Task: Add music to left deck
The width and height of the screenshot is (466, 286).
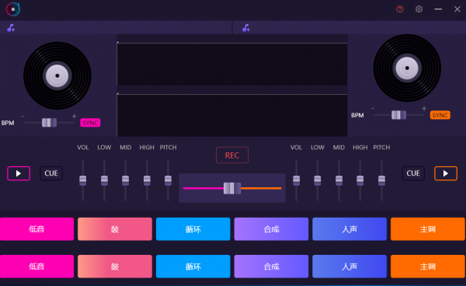Action: [11, 28]
